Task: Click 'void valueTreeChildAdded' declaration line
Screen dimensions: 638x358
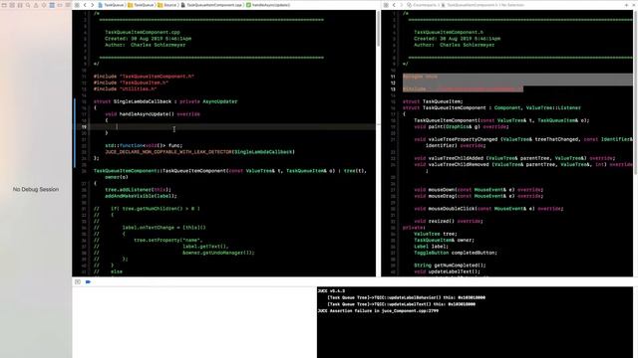Action: (x=514, y=158)
